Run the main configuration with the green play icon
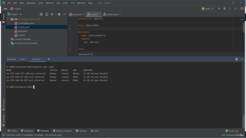246x138 pixels. point(219,8)
